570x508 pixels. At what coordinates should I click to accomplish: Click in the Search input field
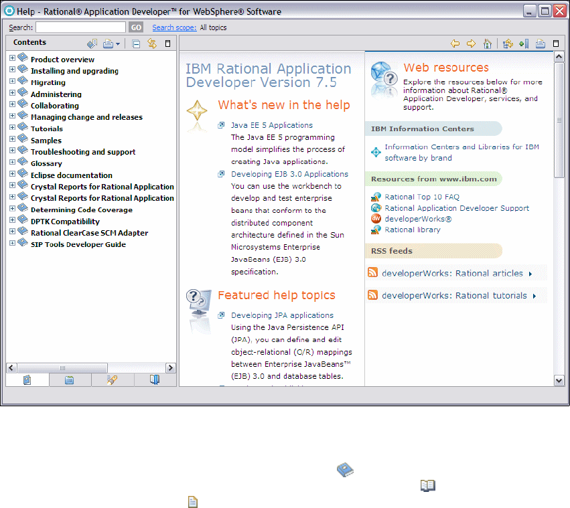[80, 27]
